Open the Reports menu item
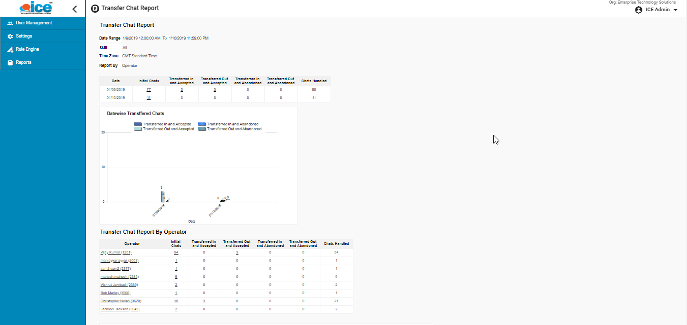This screenshot has height=325, width=687. tap(23, 63)
